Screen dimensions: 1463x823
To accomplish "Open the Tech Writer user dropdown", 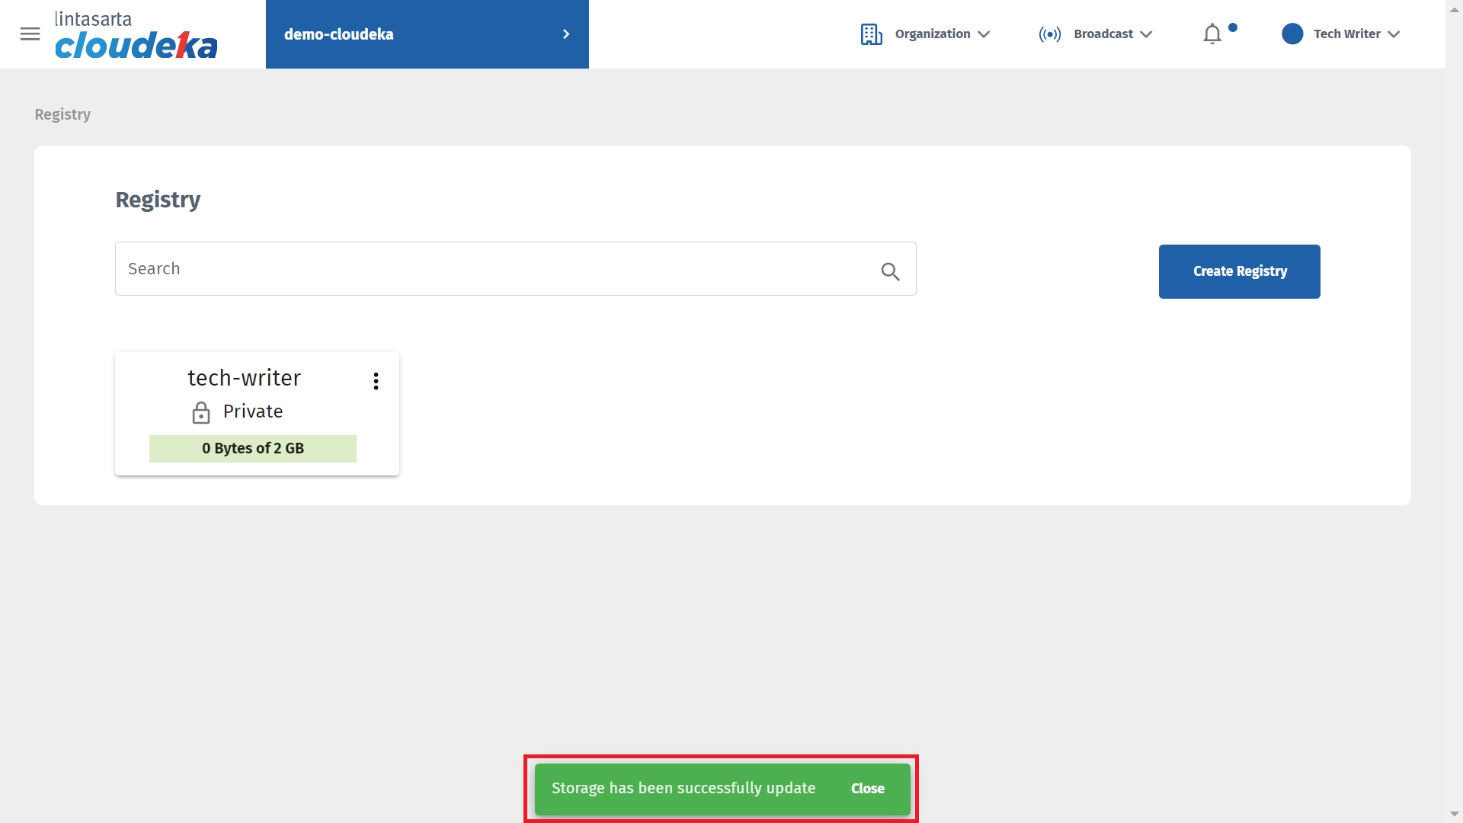I will tap(1356, 34).
